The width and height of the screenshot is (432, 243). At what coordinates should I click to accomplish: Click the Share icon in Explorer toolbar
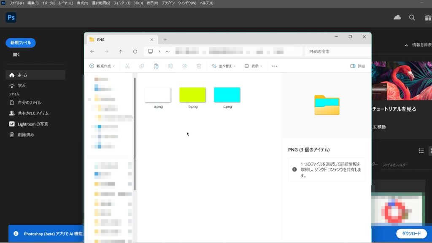tap(185, 66)
